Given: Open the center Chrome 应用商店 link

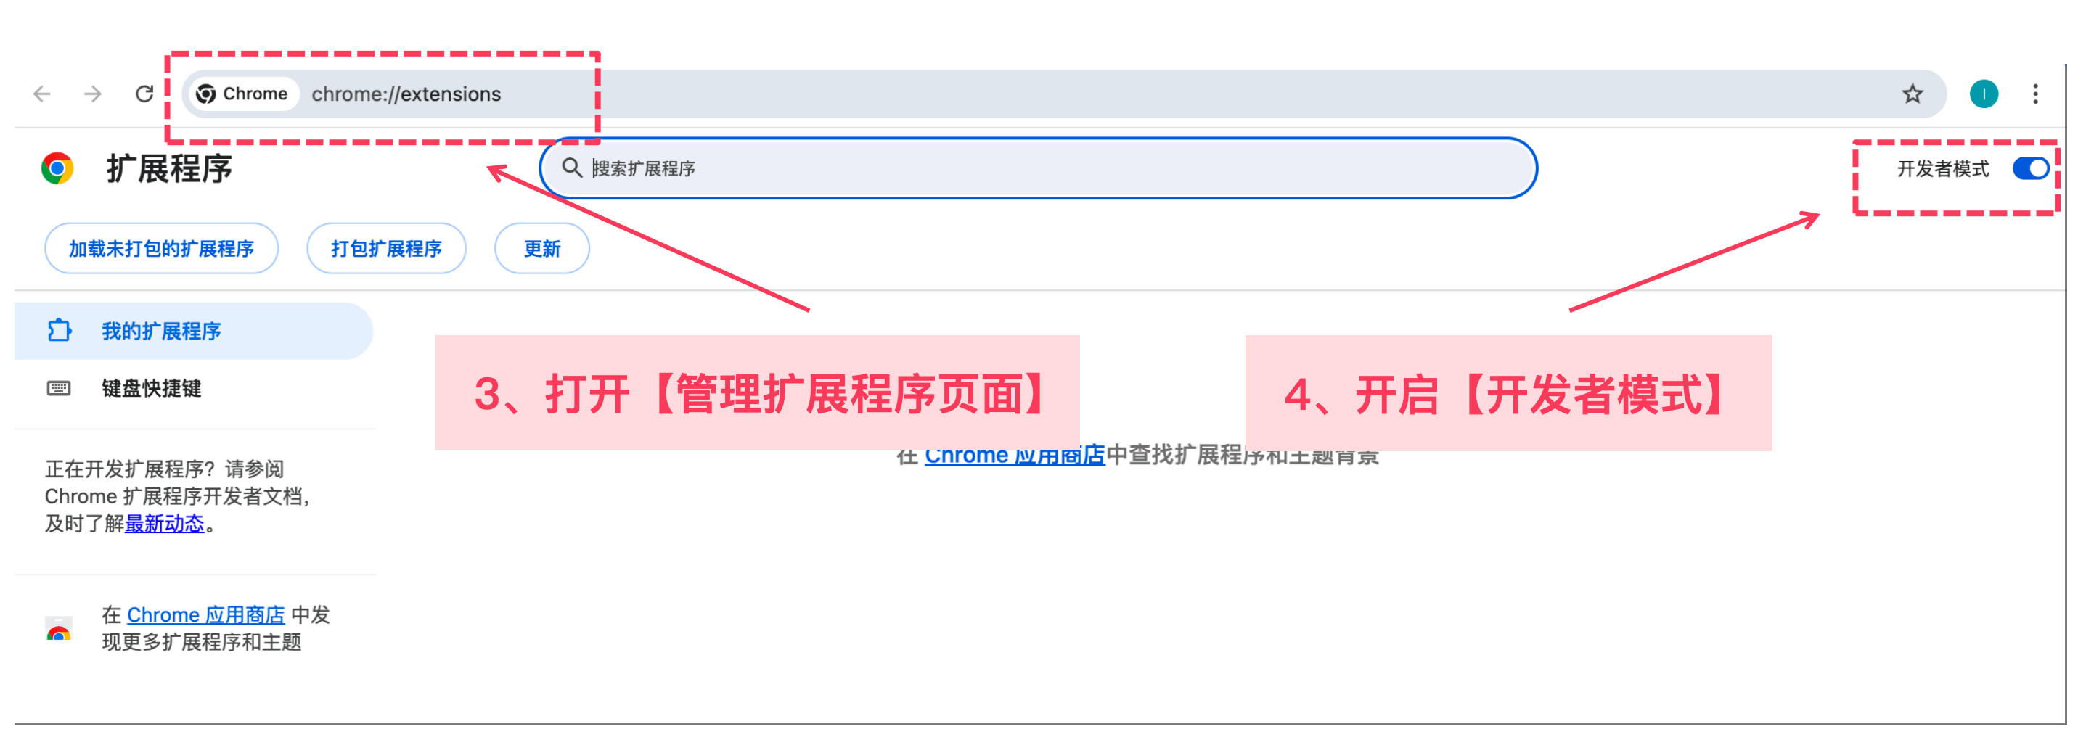Looking at the screenshot, I should [x=1015, y=456].
